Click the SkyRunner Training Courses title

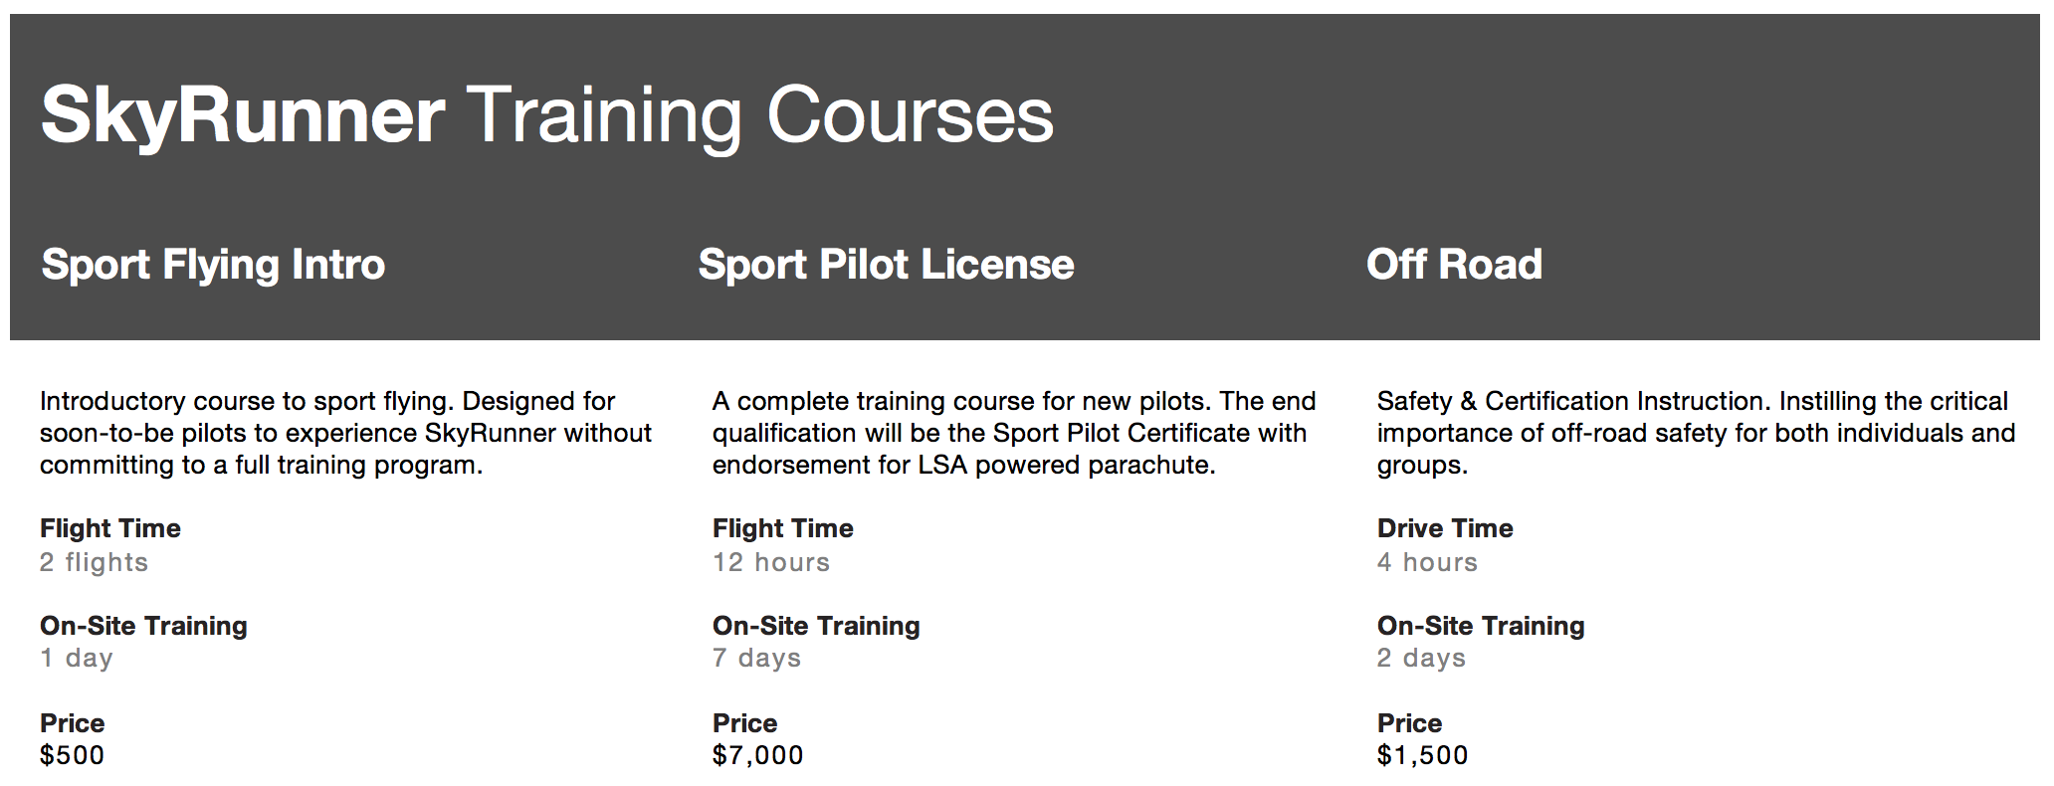pos(546,116)
